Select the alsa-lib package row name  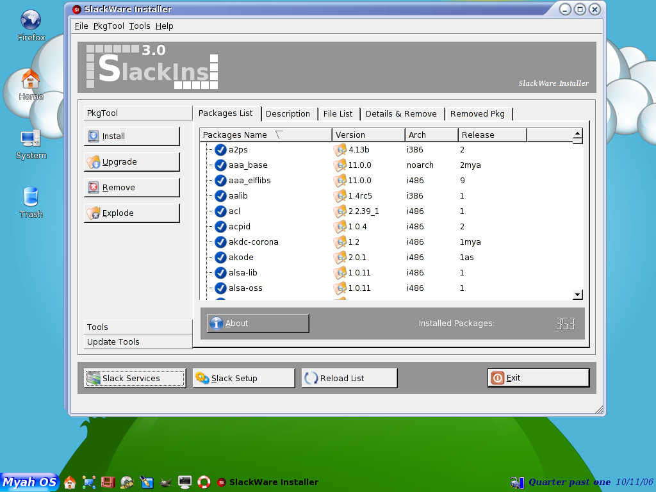(243, 273)
